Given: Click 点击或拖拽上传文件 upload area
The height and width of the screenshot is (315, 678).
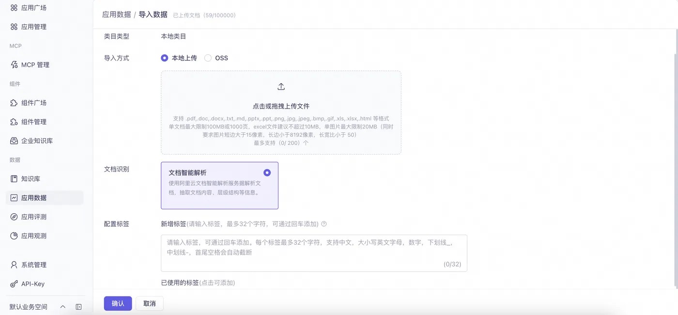Looking at the screenshot, I should click(281, 112).
